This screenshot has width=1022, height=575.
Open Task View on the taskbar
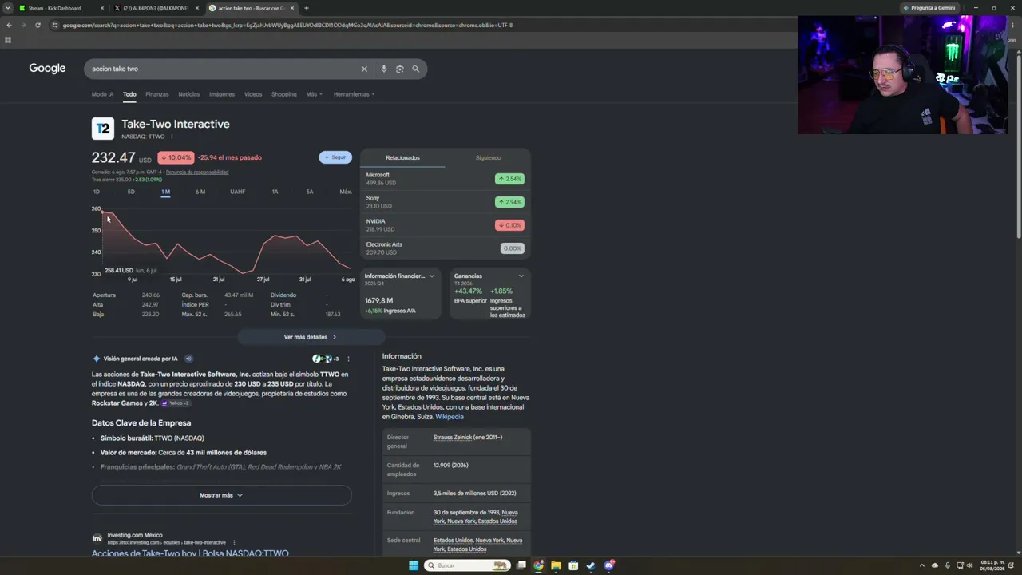(521, 565)
